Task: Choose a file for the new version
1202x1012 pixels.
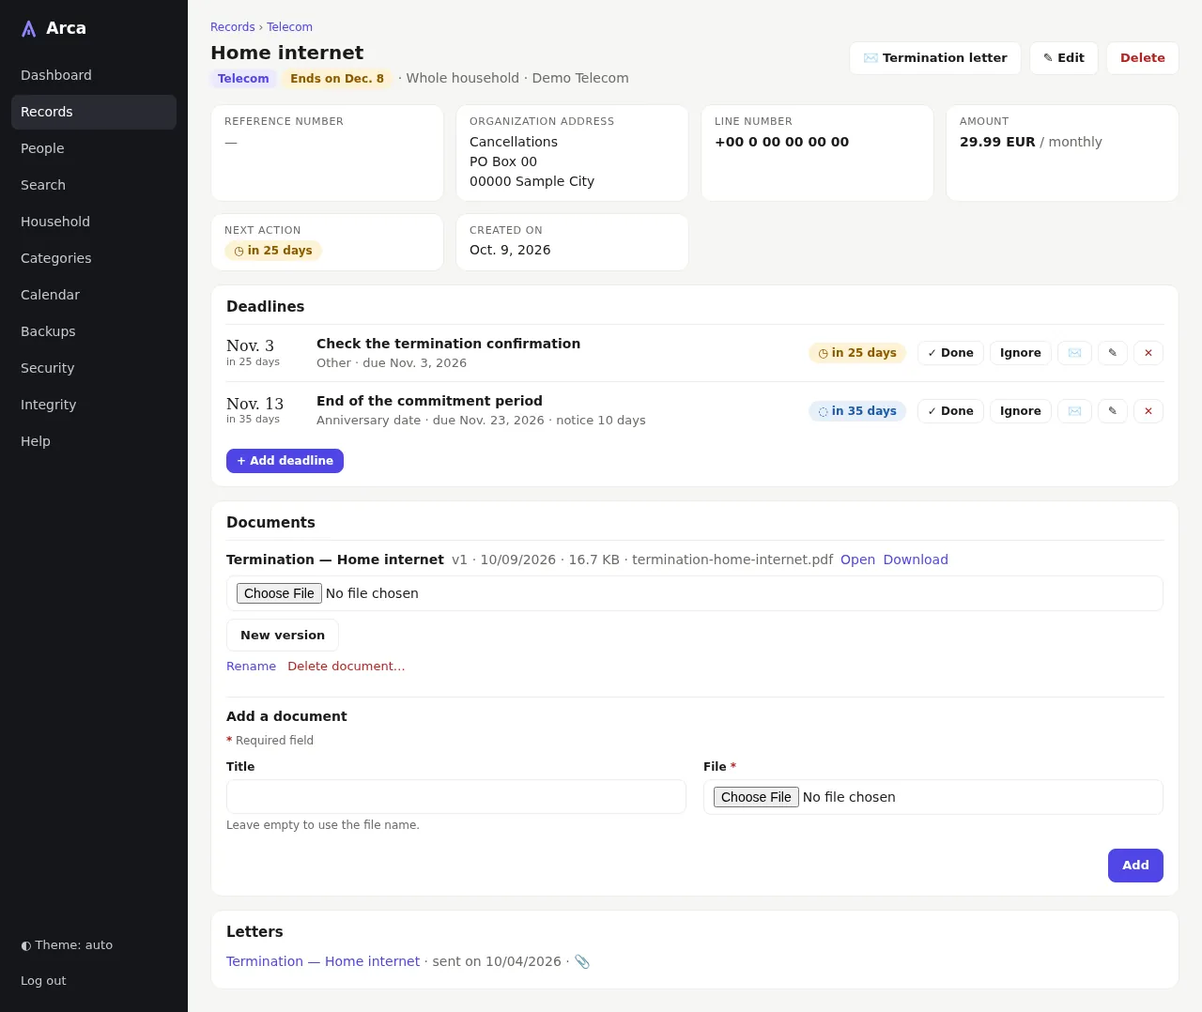Action: point(279,593)
